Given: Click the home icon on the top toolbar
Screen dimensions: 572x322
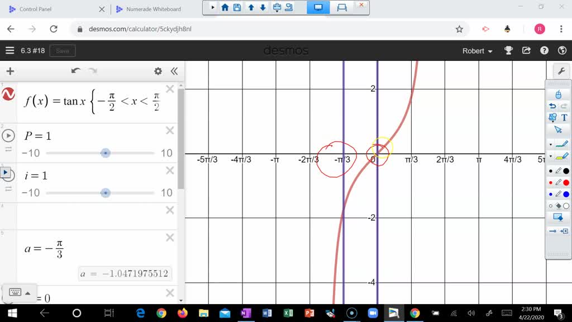Looking at the screenshot, I should pos(224,8).
